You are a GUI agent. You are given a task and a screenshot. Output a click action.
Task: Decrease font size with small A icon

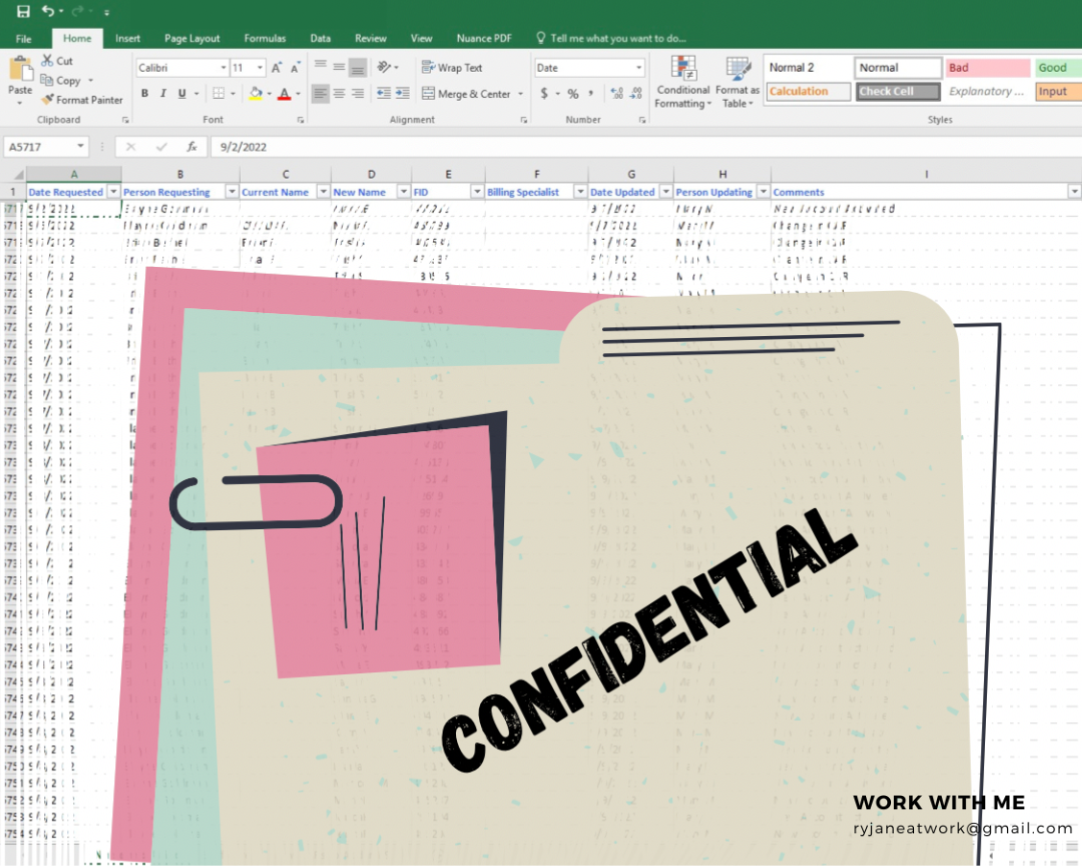(x=296, y=67)
